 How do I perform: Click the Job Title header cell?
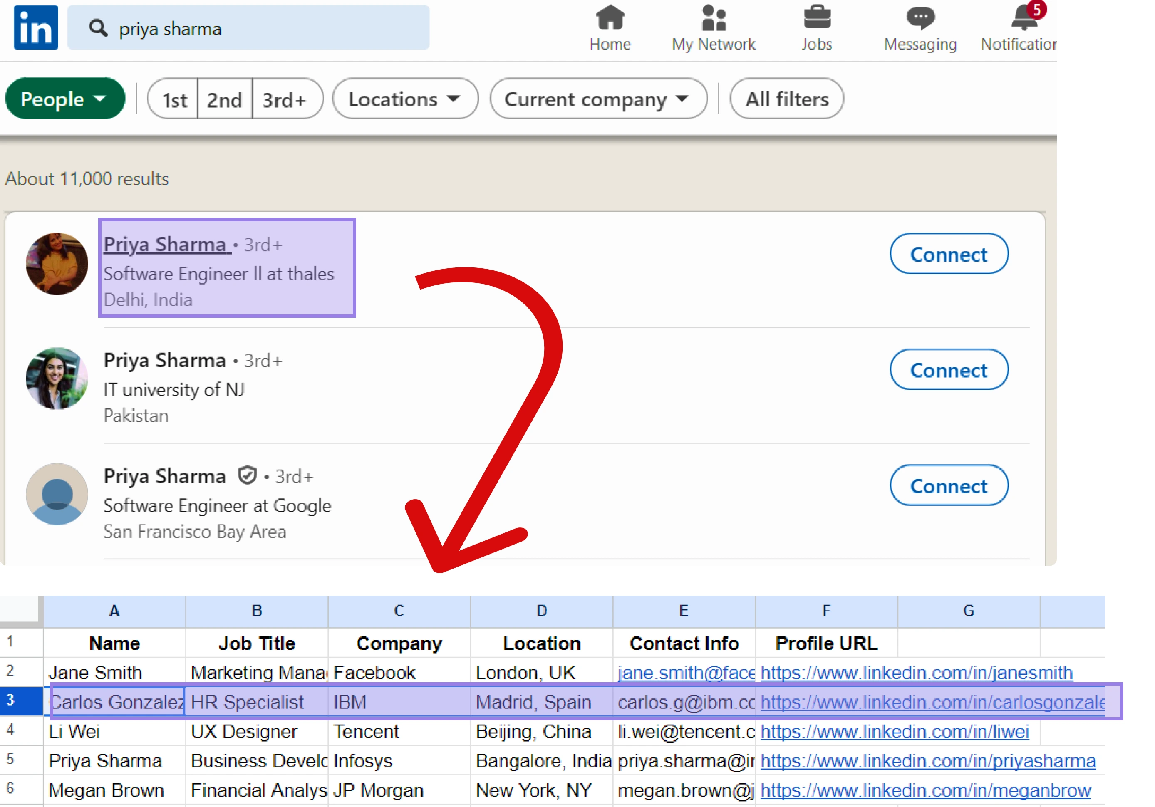[x=257, y=643]
